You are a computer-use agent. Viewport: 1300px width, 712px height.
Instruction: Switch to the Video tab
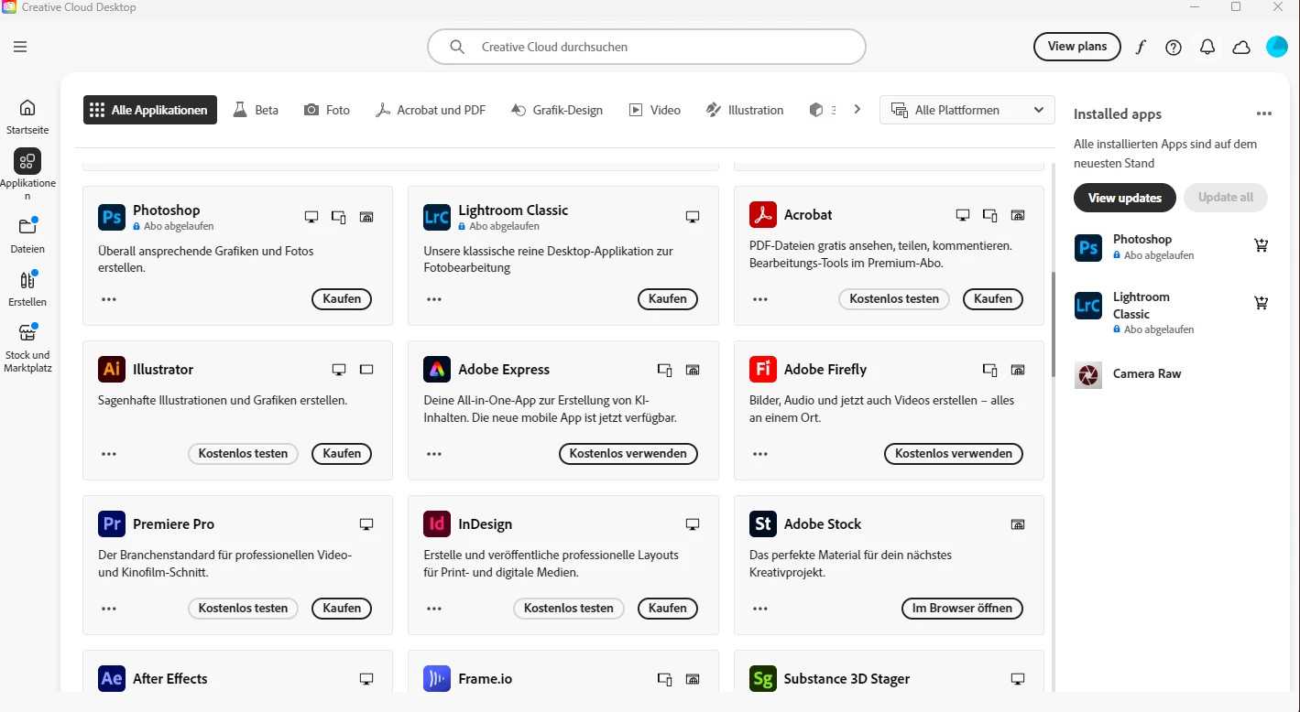[x=655, y=110]
